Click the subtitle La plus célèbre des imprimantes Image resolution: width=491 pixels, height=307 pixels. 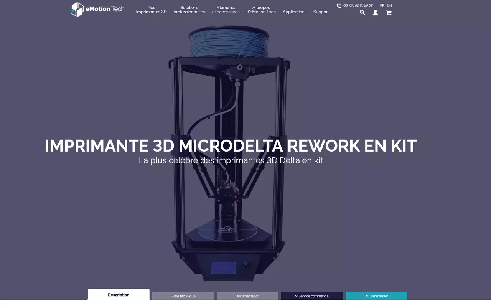tap(231, 160)
